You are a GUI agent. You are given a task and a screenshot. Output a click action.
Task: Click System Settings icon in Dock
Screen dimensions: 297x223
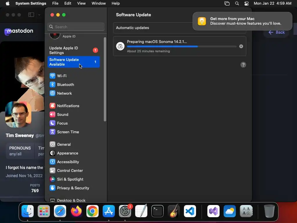pyautogui.click(x=125, y=211)
